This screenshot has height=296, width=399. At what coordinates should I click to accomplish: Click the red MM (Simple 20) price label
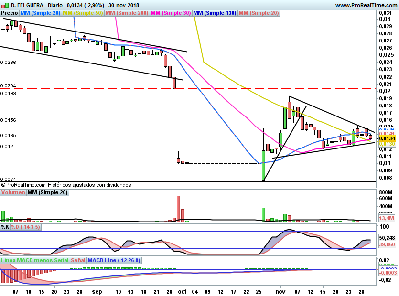tap(259, 13)
